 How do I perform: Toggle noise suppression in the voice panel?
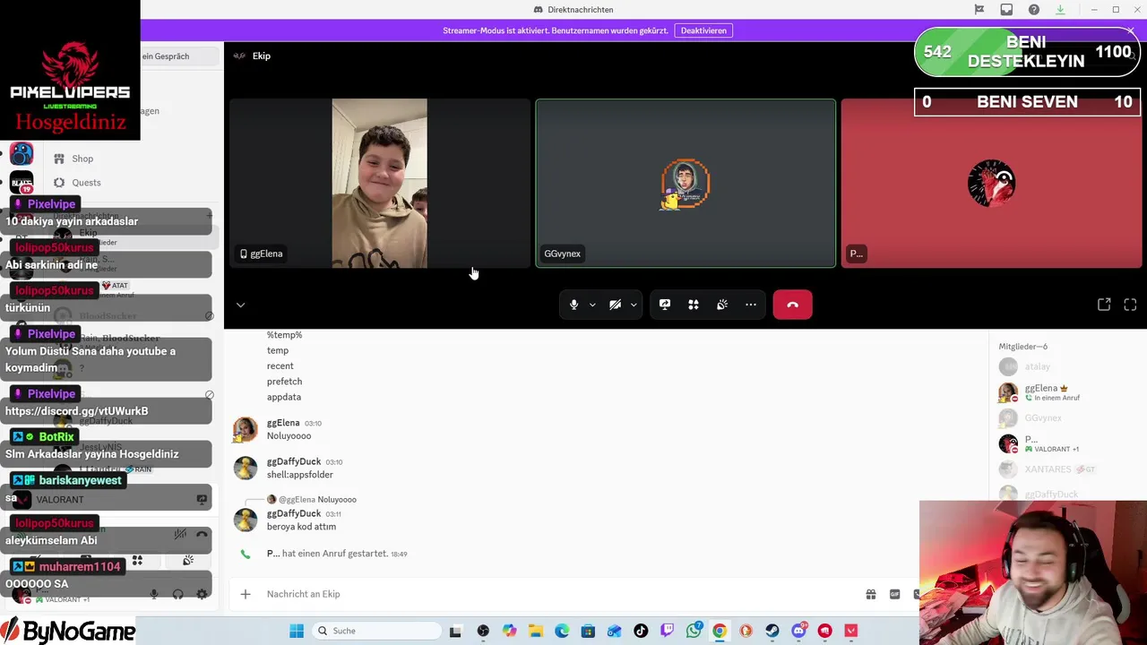[180, 534]
